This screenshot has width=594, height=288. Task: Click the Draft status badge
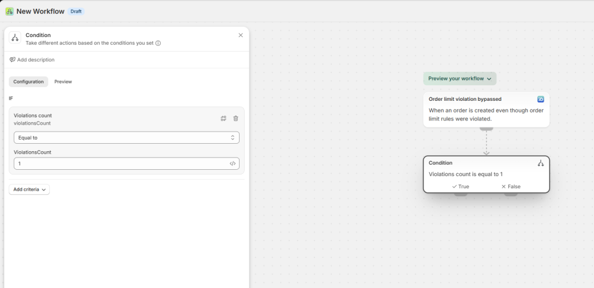(x=76, y=11)
